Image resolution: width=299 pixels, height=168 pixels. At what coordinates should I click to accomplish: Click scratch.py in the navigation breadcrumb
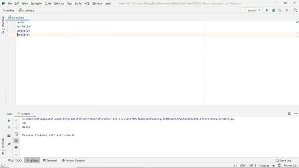(26, 10)
